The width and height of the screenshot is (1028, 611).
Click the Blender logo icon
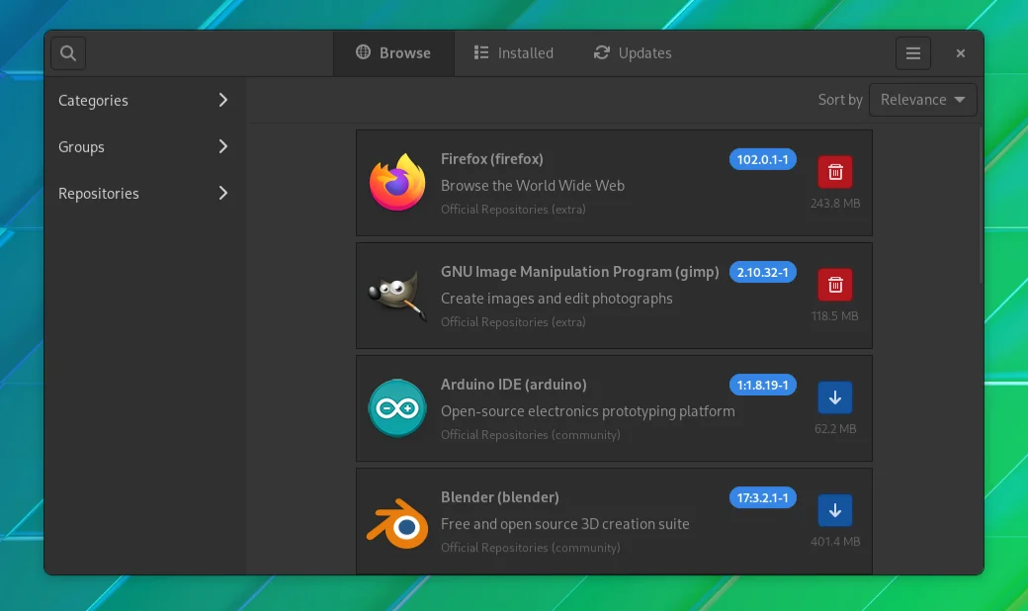pos(397,523)
